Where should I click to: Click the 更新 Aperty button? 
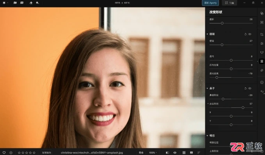coord(210,3)
